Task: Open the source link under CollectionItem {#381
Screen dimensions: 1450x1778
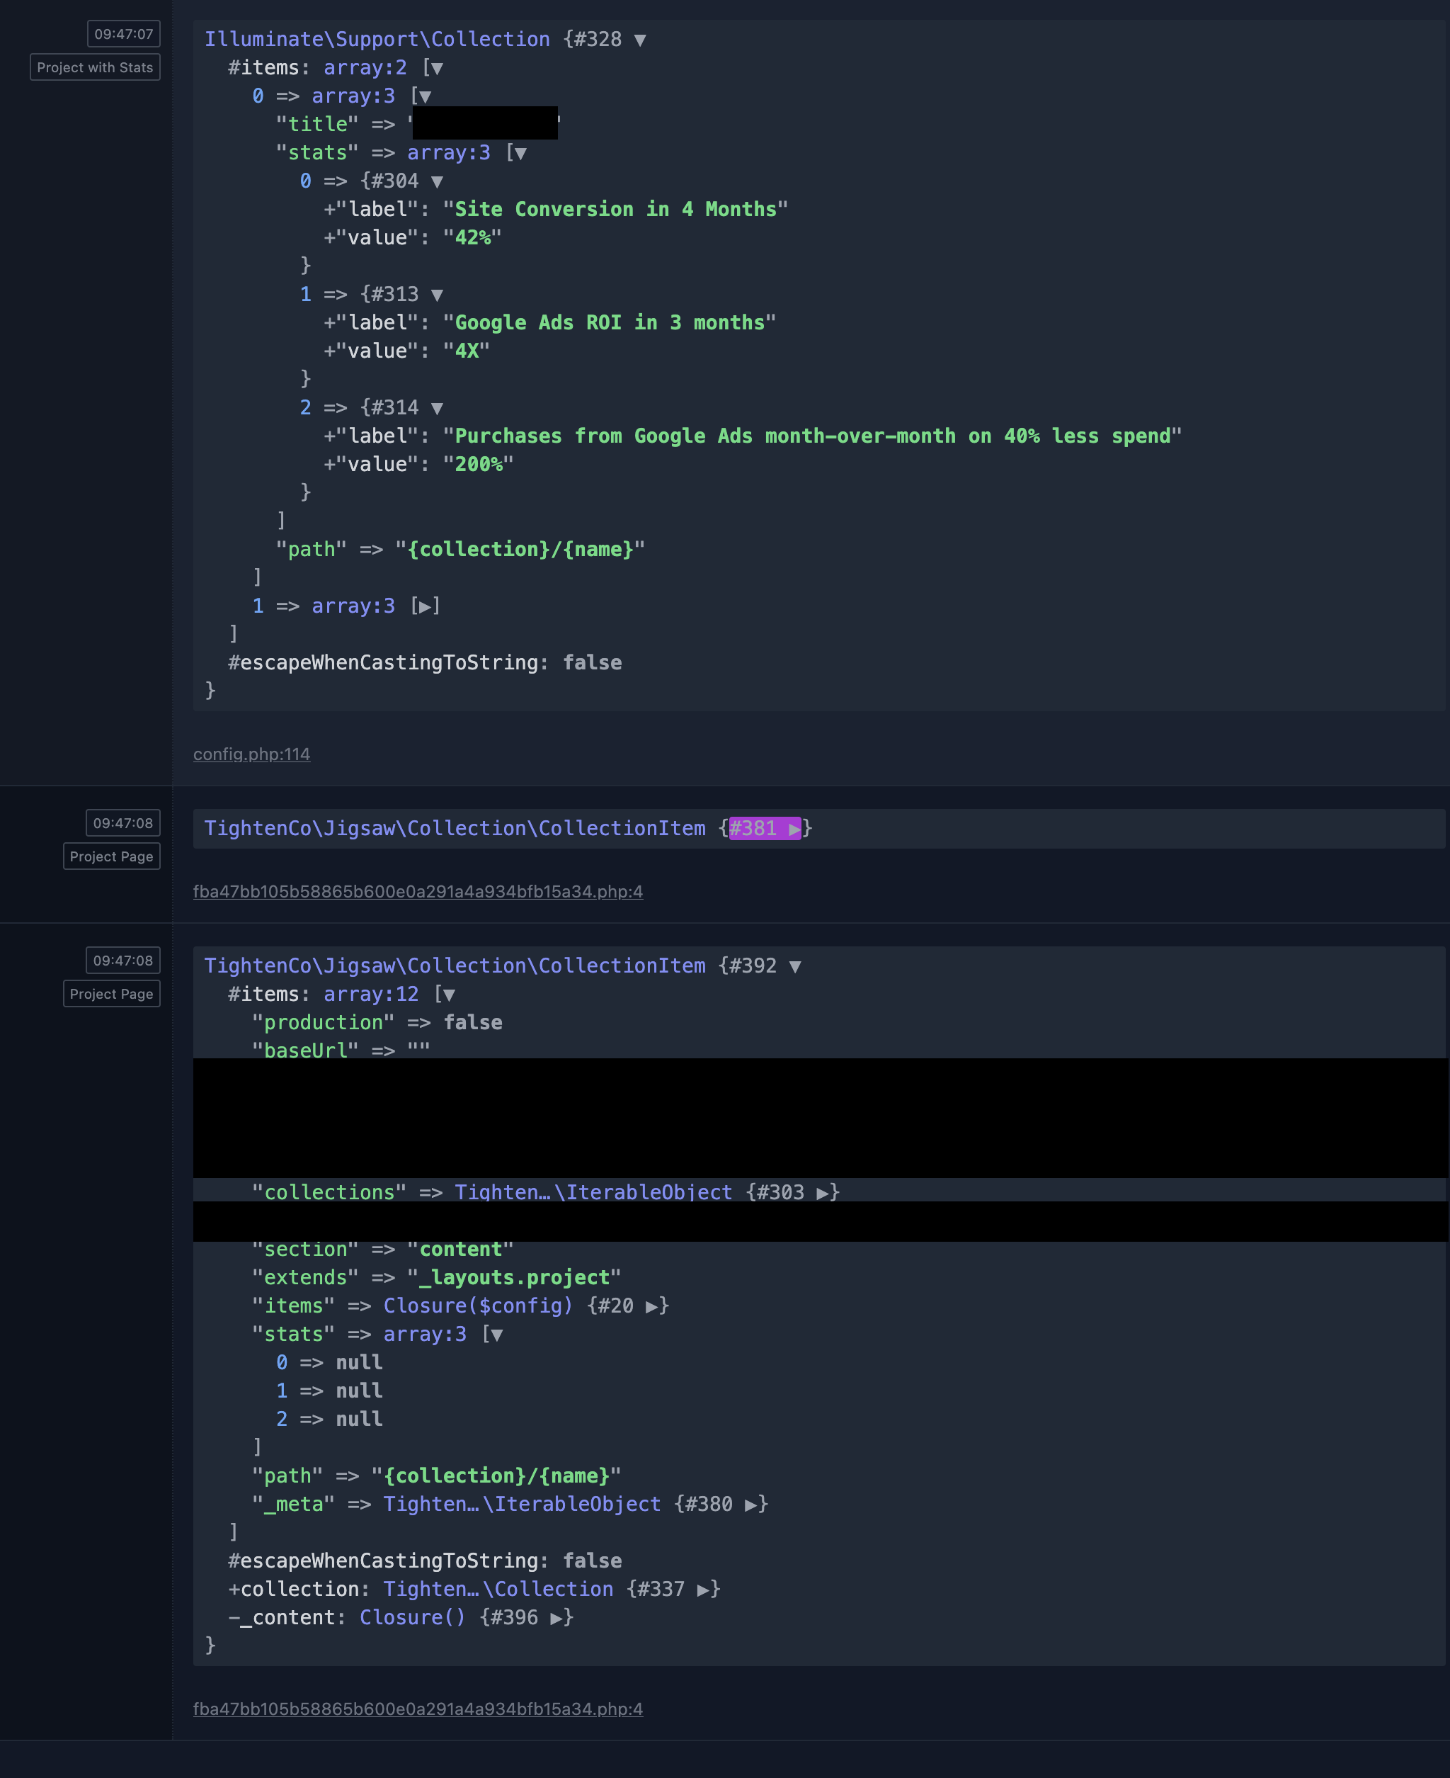Action: (418, 892)
